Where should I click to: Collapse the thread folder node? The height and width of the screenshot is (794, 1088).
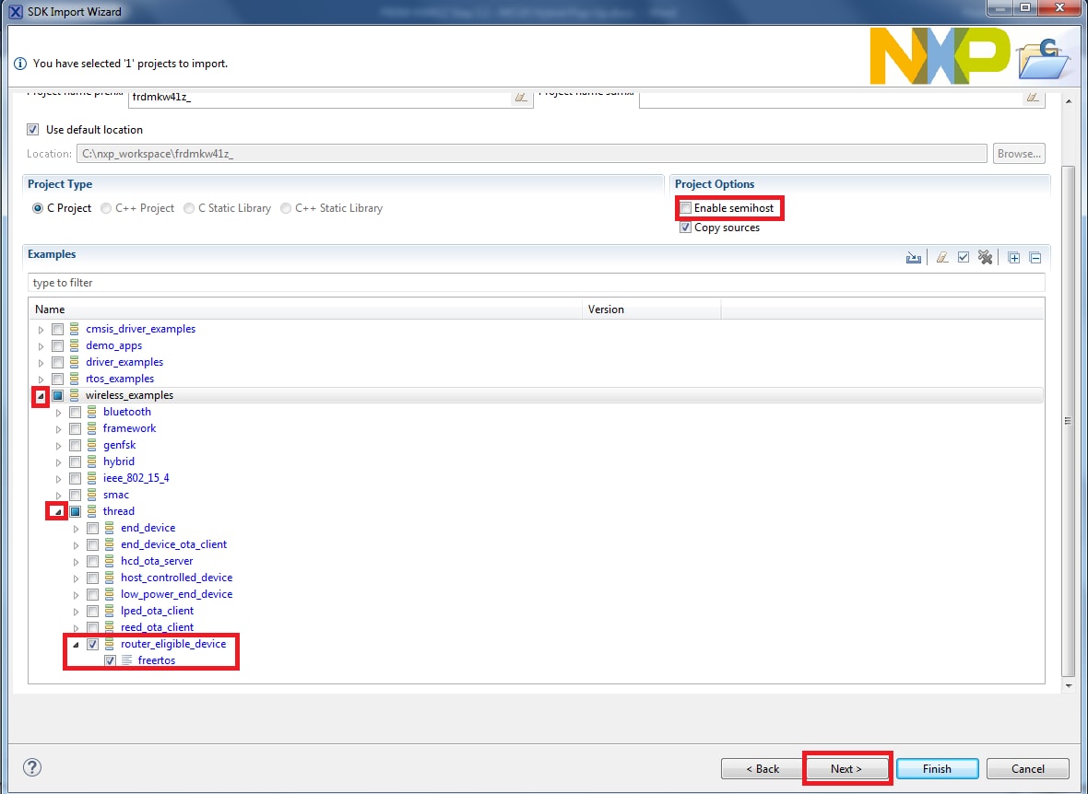(58, 512)
